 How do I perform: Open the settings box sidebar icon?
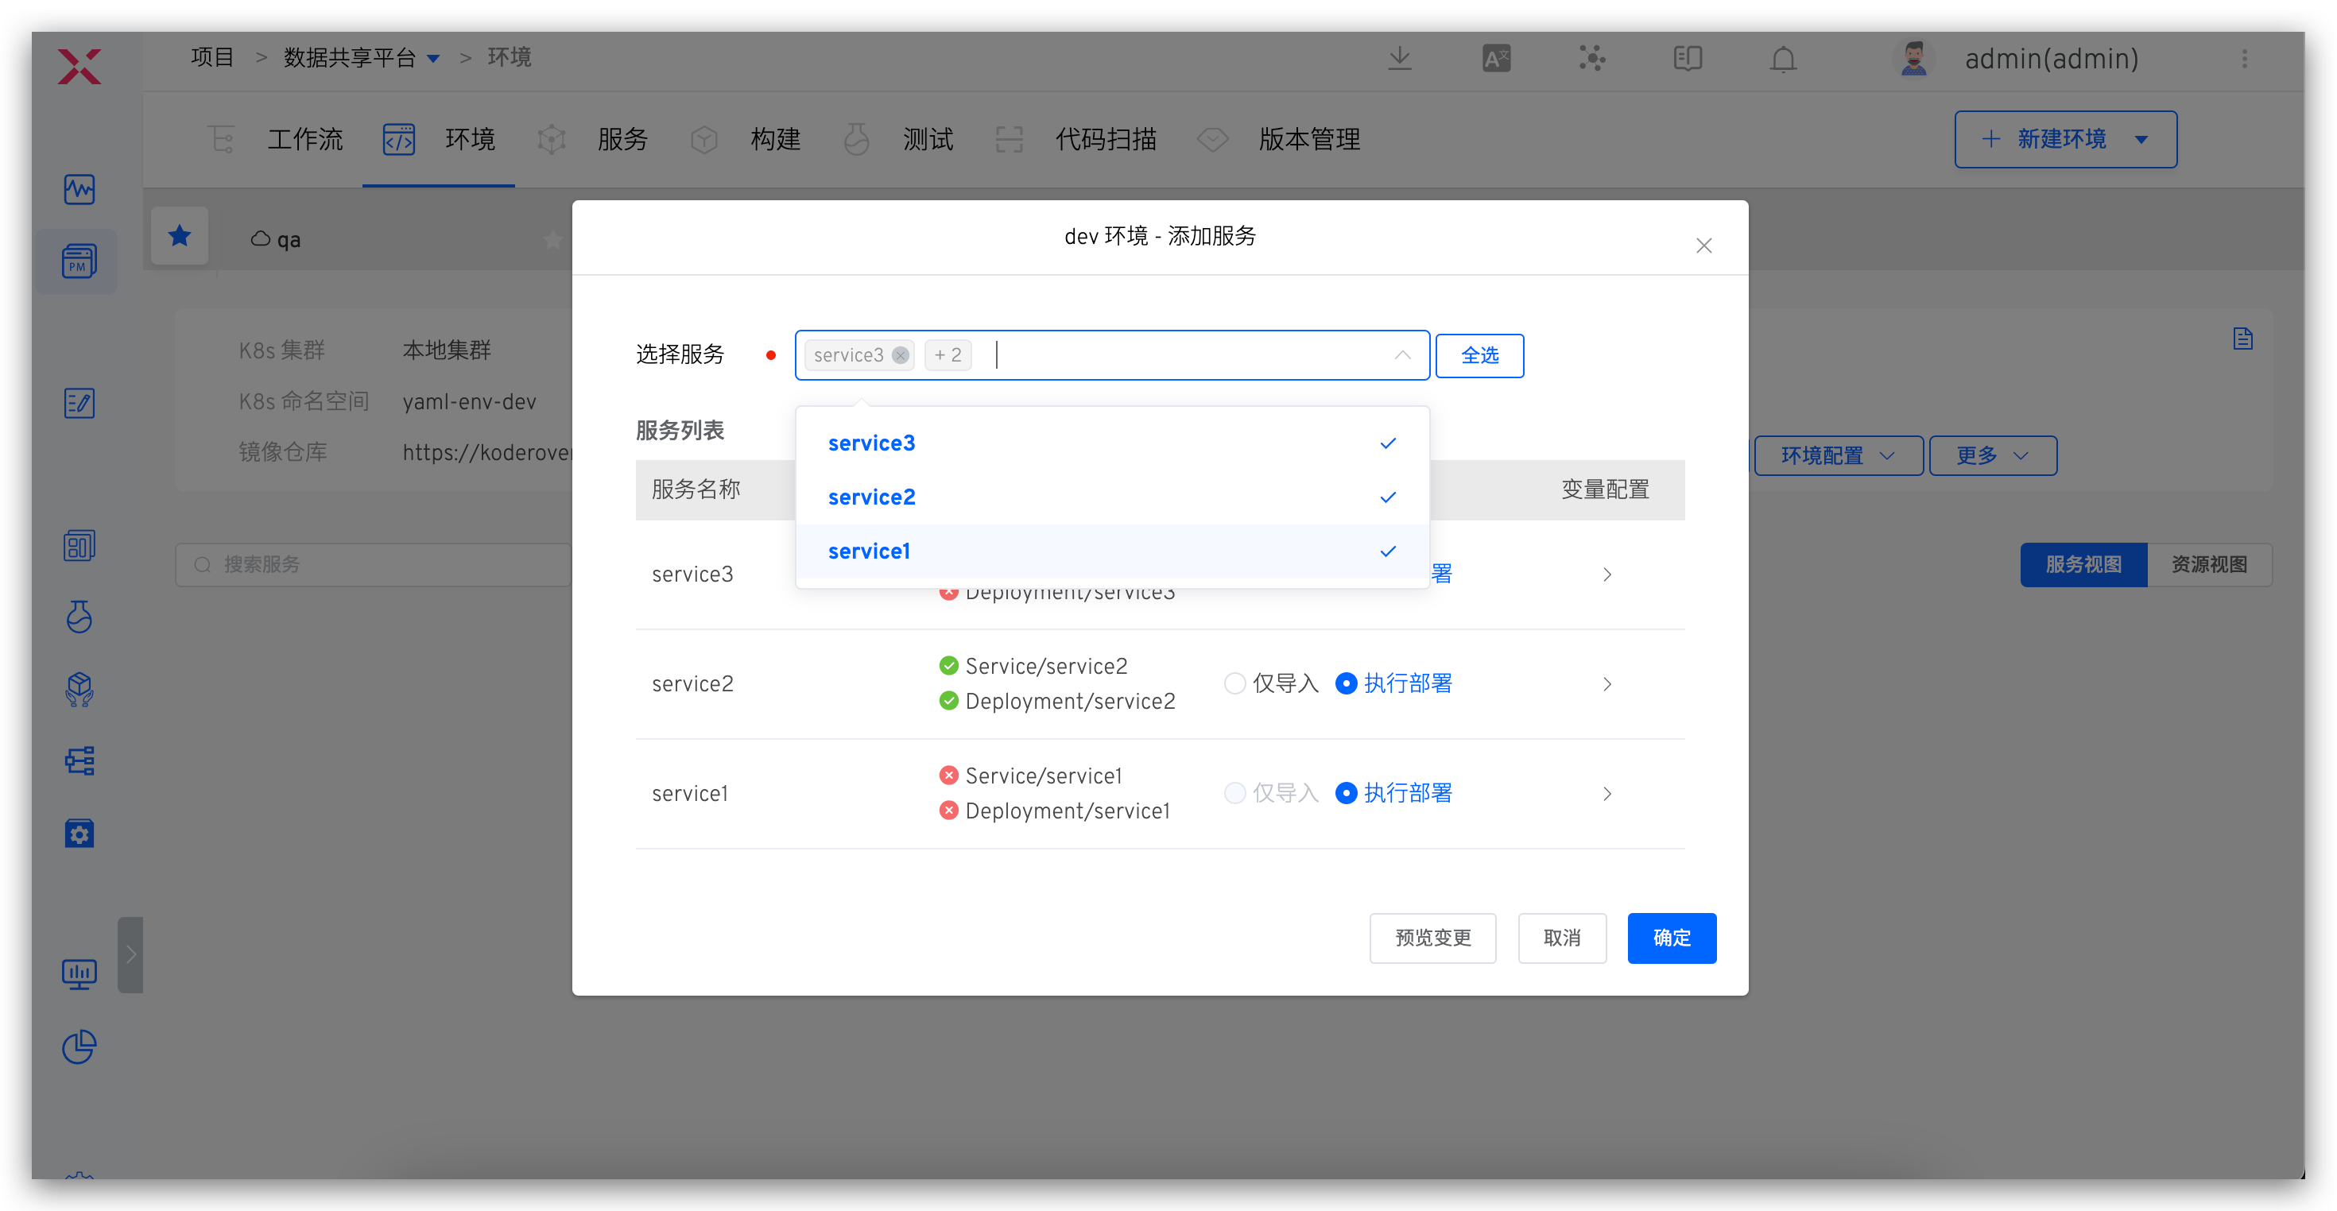click(79, 833)
